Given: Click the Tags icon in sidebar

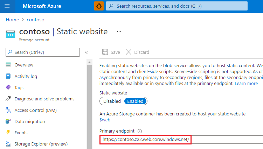Looking at the screenshot, I should [x=8, y=87].
